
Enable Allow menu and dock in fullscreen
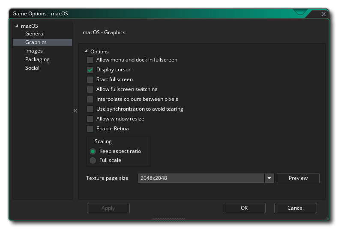pos(90,60)
